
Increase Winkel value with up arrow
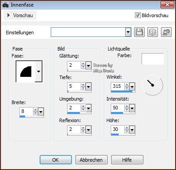tap(127, 85)
